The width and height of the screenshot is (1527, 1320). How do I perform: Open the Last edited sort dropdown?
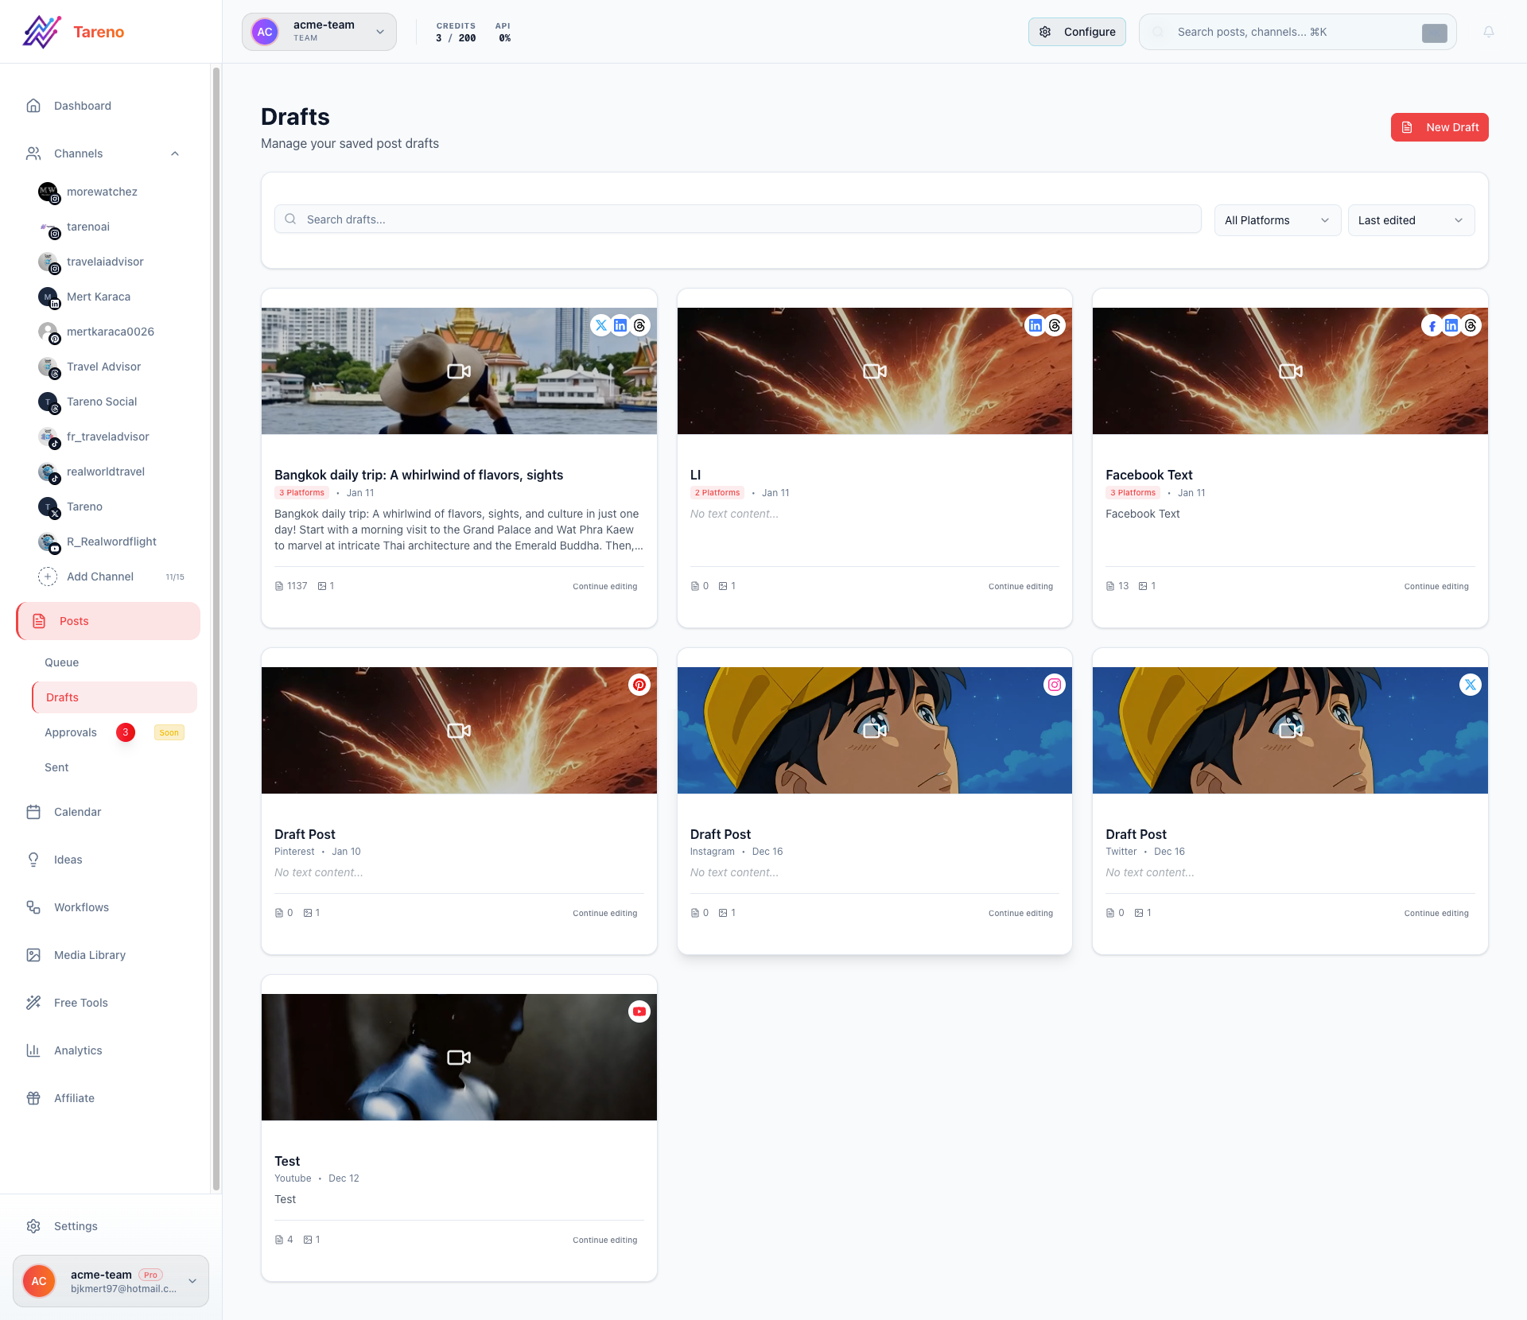(x=1410, y=220)
